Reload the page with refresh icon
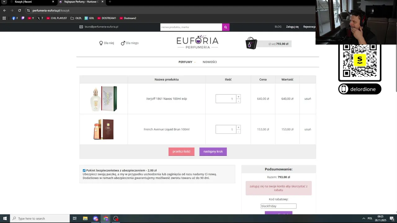 [x=20, y=11]
